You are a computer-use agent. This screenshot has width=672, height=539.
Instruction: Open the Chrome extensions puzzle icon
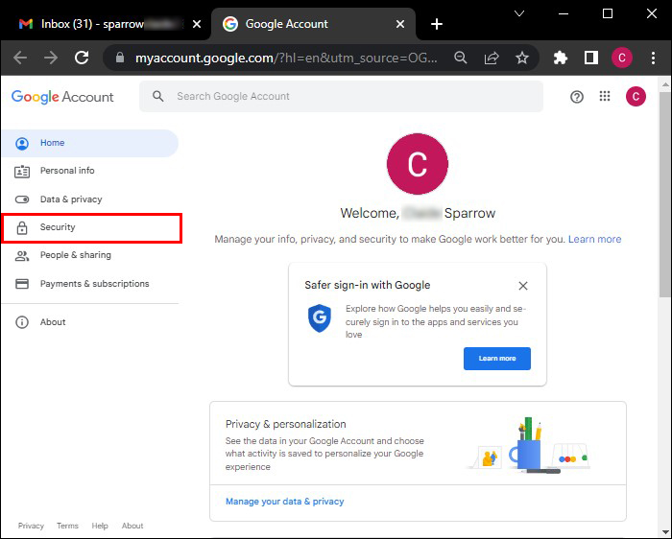coord(561,58)
